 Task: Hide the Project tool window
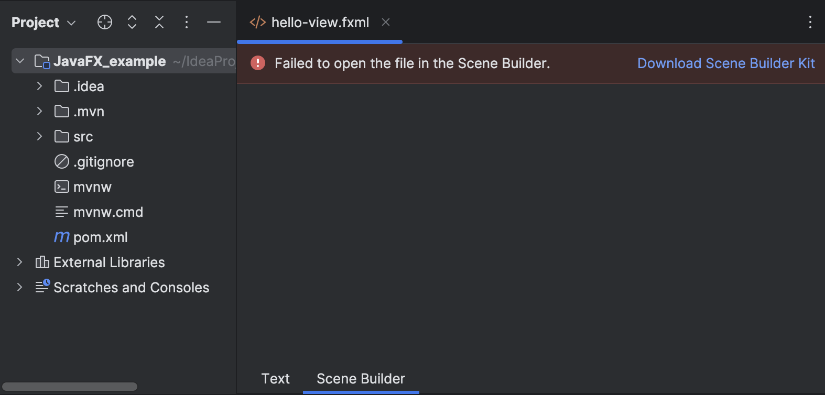tap(213, 22)
